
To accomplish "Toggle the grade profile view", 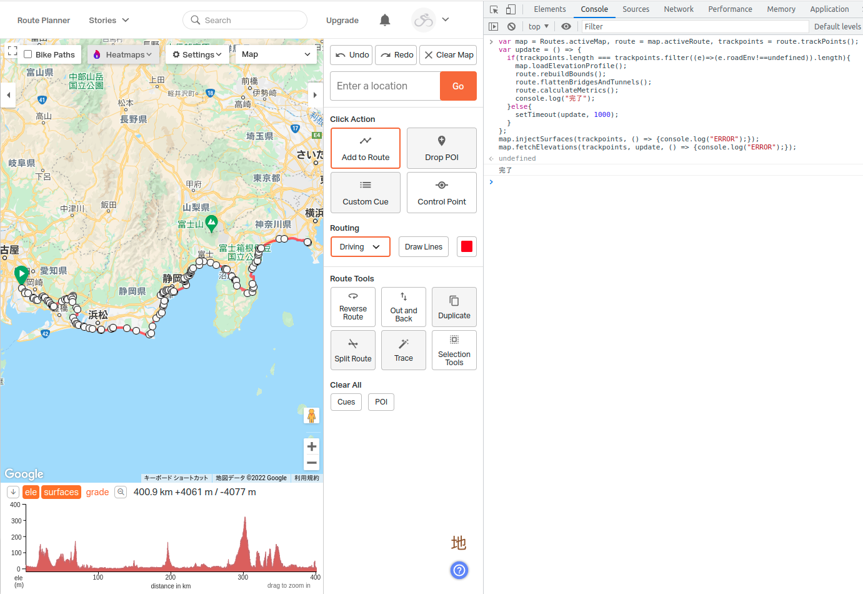I will pyautogui.click(x=97, y=492).
